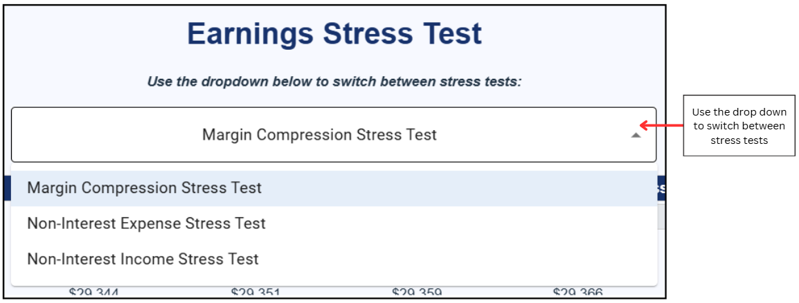The width and height of the screenshot is (799, 303).
Task: Click the partially hidden header cell at right edge
Action: 661,189
